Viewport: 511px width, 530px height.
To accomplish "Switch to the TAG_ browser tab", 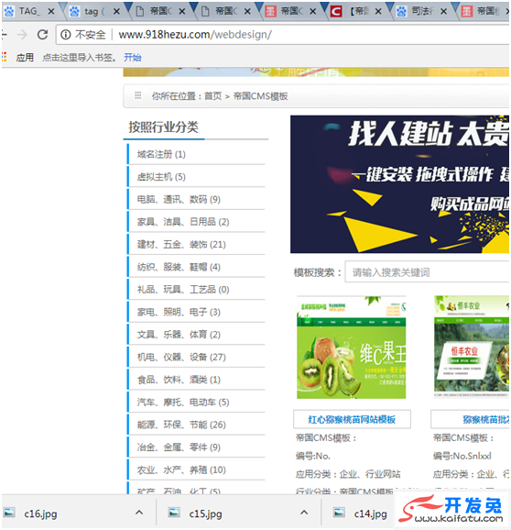I will tap(28, 11).
